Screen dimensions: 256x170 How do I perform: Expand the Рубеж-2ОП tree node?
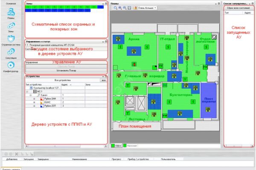(34, 106)
